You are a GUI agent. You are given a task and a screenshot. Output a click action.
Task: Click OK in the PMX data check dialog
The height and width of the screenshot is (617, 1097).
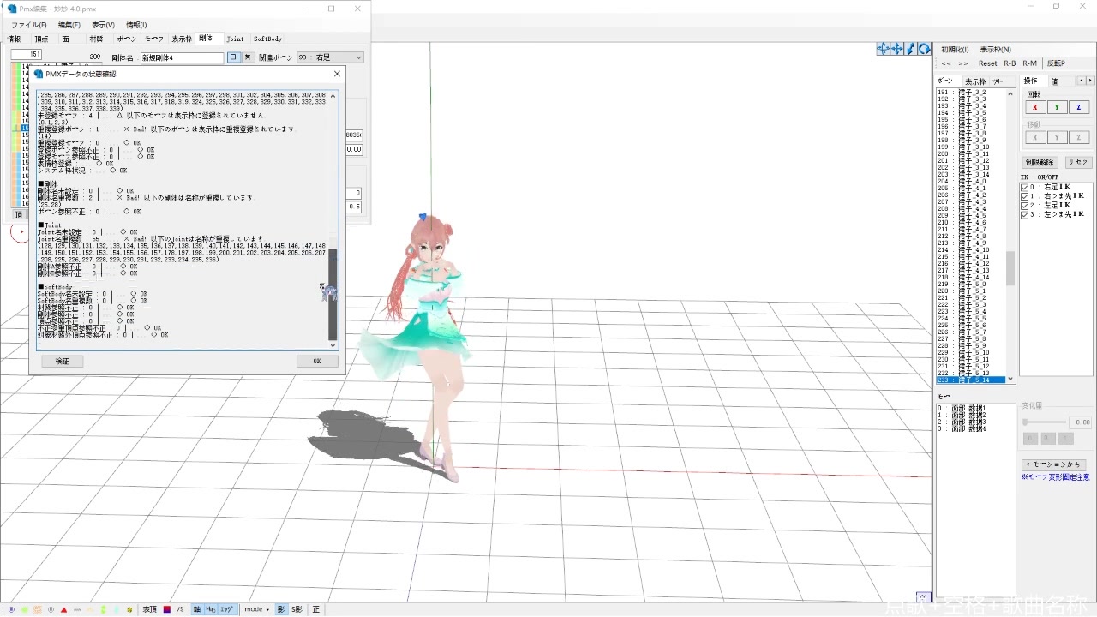(316, 362)
